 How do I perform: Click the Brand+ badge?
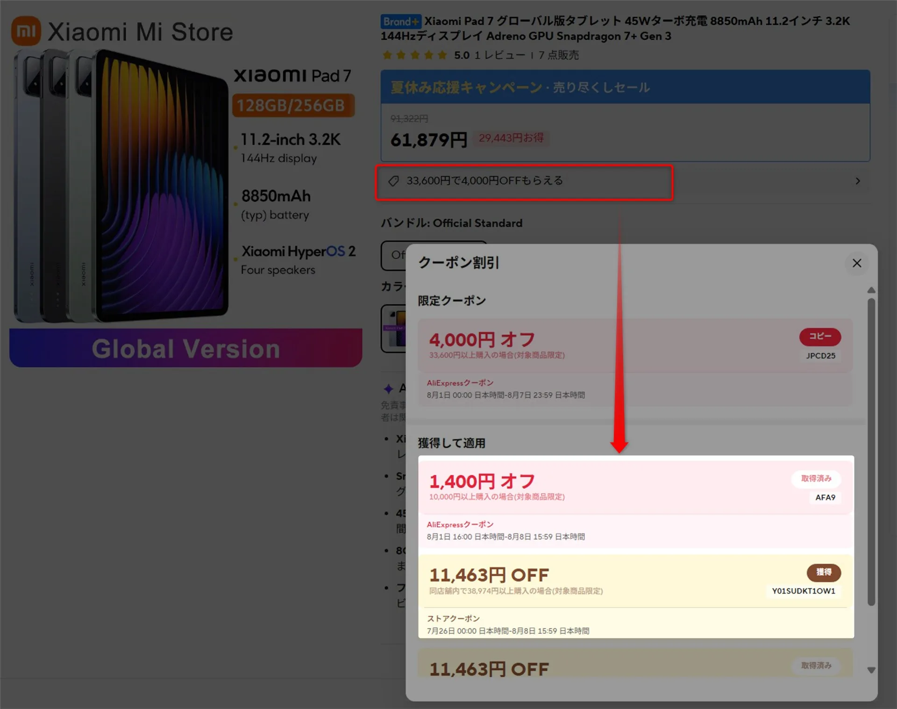pos(400,21)
